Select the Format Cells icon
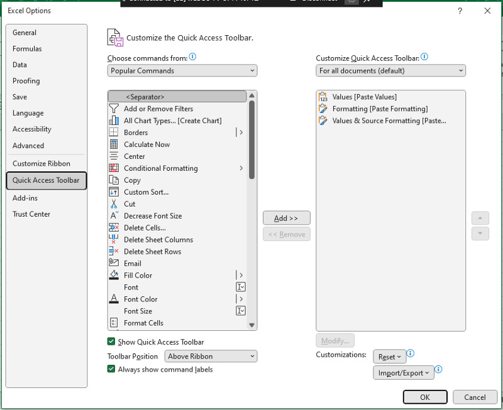This screenshot has height=410, width=503. click(x=114, y=323)
